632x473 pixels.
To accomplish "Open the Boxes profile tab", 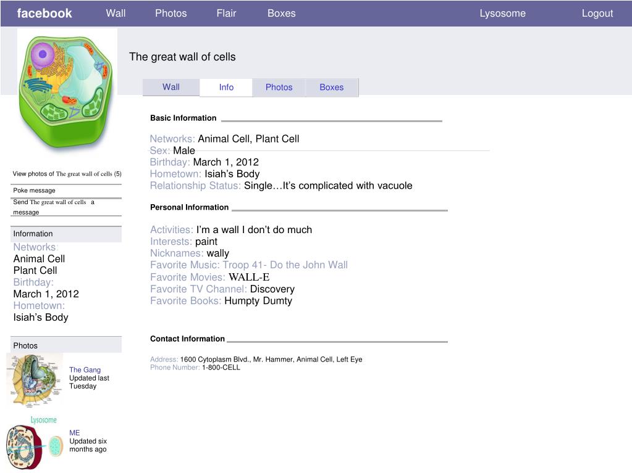I will (x=332, y=88).
